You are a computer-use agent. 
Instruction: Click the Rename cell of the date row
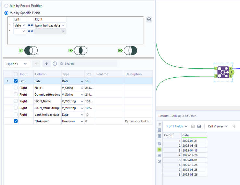pos(109,81)
